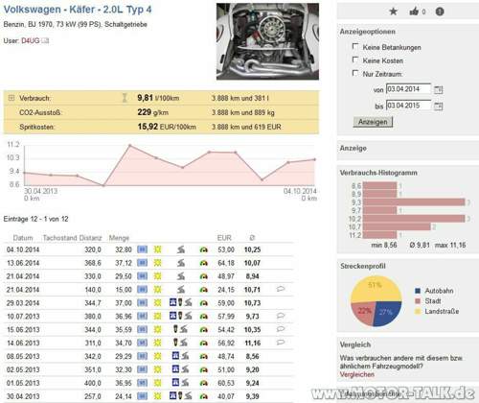Click the Stadt red legend swatch
Image resolution: width=479 pixels, height=403 pixels.
point(418,301)
